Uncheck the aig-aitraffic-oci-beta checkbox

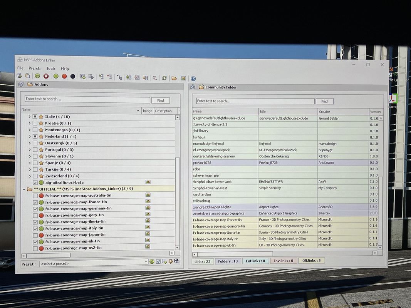pos(35,182)
